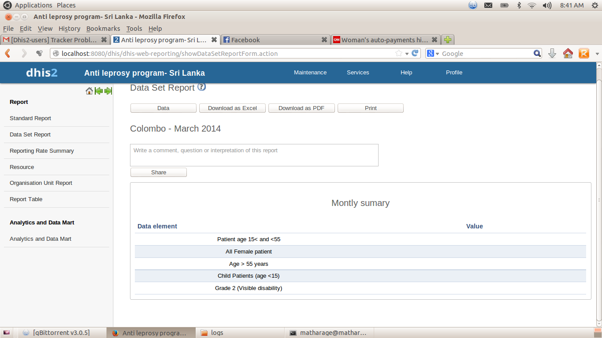
Task: Open the Bookmarks menu
Action: point(103,29)
